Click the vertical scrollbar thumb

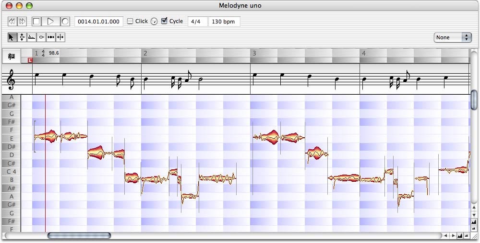[474, 99]
